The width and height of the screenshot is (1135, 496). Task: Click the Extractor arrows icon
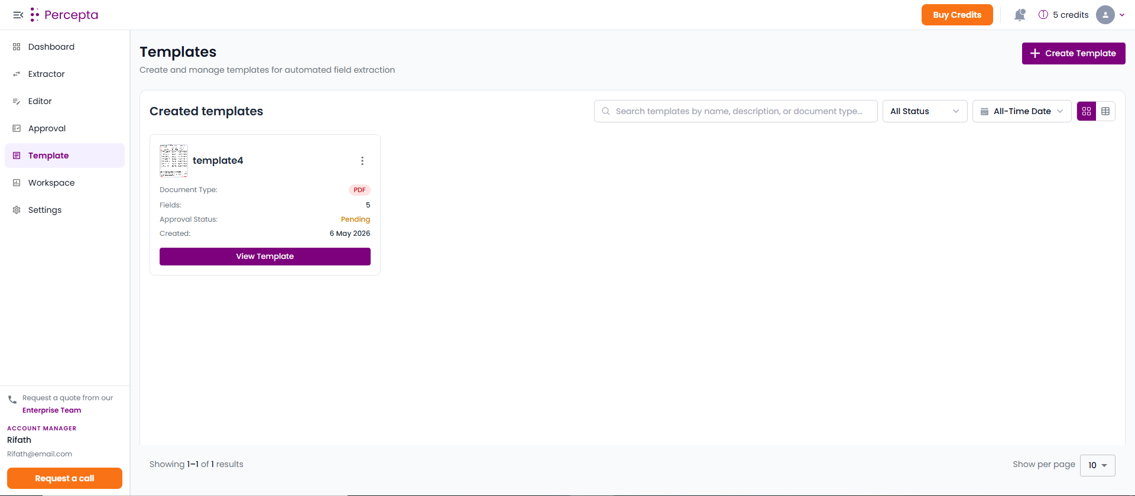17,74
